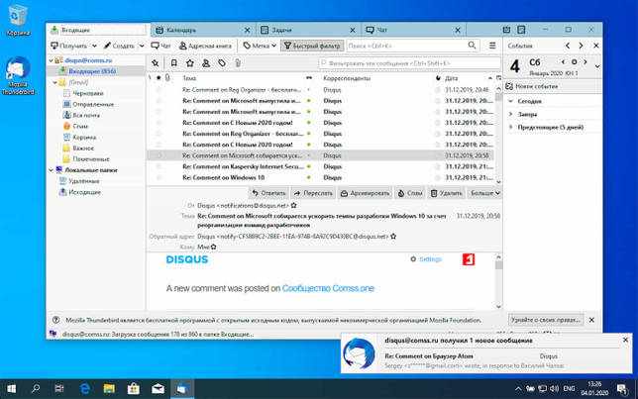Click the red icon in Disqus email
The image size is (638, 399).
(x=469, y=259)
